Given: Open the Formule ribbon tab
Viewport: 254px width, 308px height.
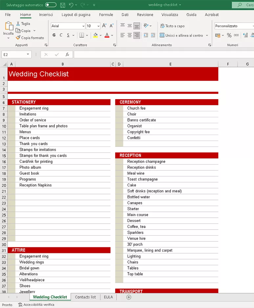Looking at the screenshot, I should pyautogui.click(x=106, y=15).
